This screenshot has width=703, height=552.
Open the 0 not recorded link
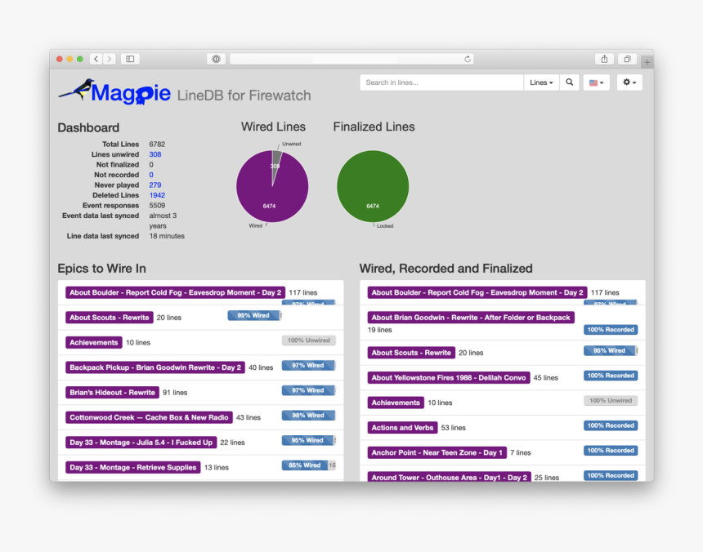[151, 175]
